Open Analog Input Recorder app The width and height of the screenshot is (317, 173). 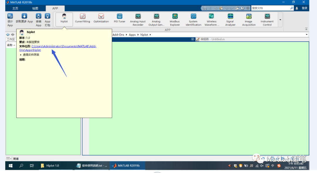click(x=138, y=20)
